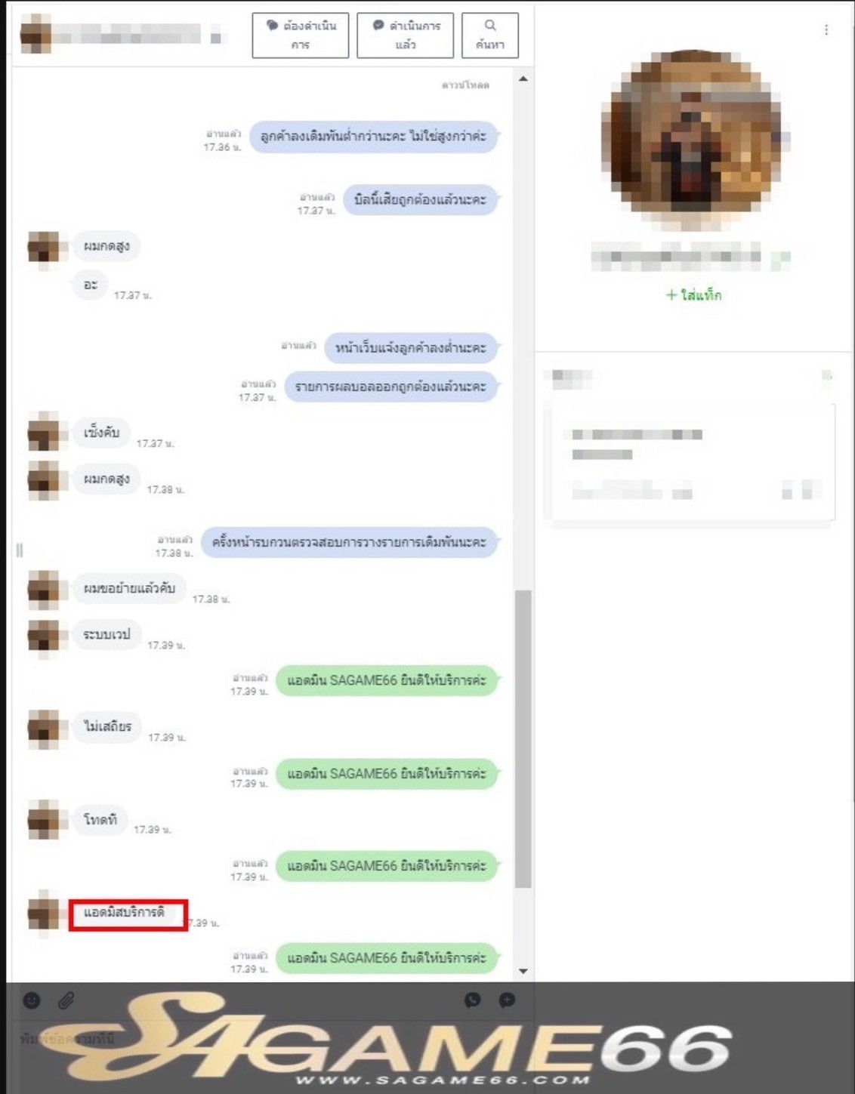Open the large profile picture
Viewport: 855px width, 1094px height.
point(695,140)
